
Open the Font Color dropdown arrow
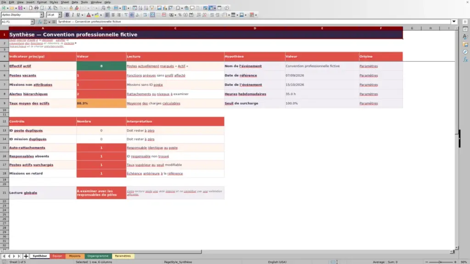[x=93, y=15]
